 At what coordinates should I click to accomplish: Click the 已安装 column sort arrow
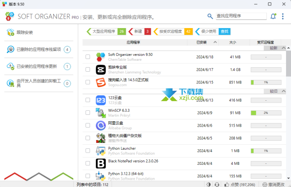[215, 42]
